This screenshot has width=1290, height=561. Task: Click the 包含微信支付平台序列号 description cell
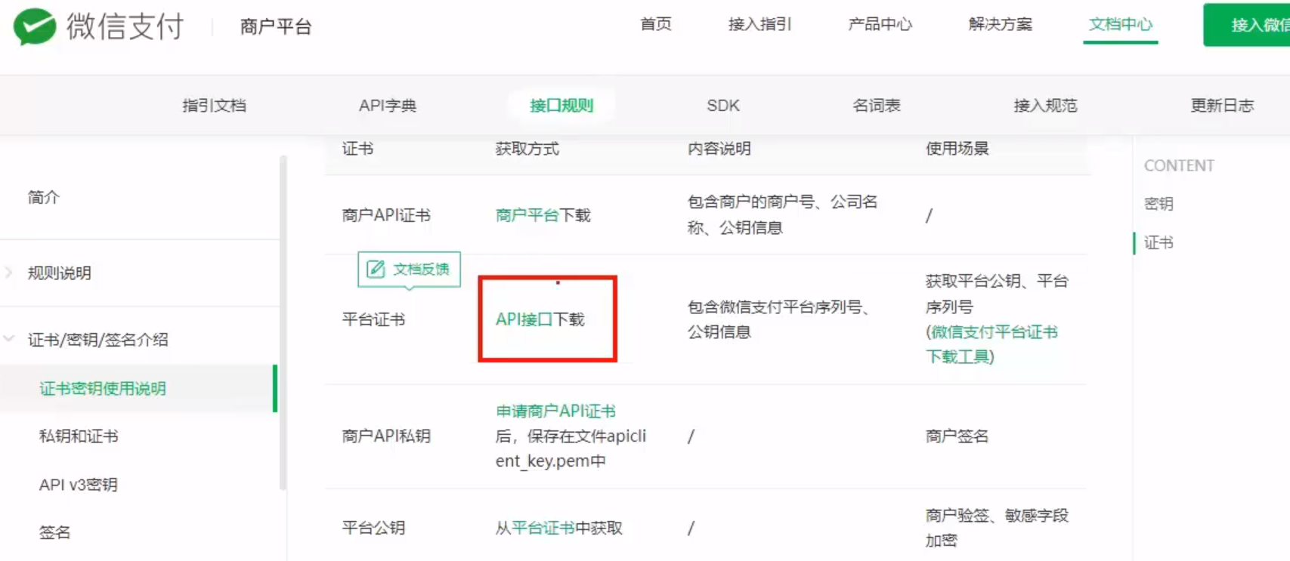778,319
